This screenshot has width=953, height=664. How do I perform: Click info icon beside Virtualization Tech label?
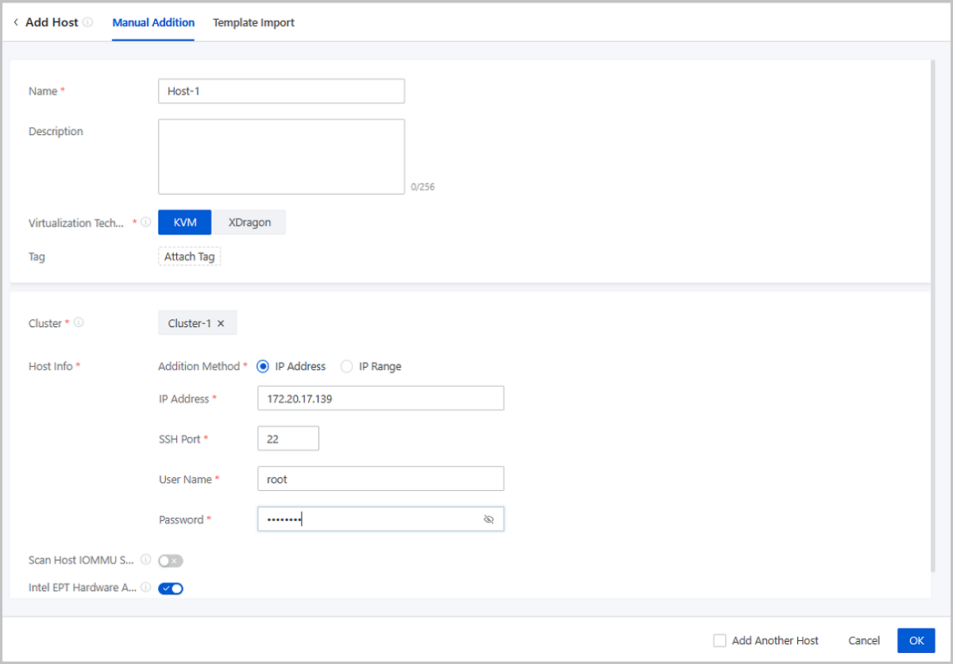pyautogui.click(x=146, y=223)
